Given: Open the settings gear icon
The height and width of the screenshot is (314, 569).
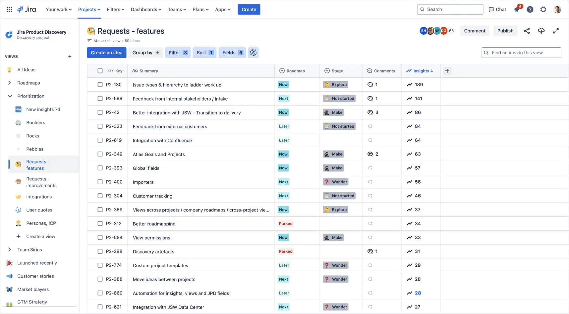Looking at the screenshot, I should coord(543,9).
